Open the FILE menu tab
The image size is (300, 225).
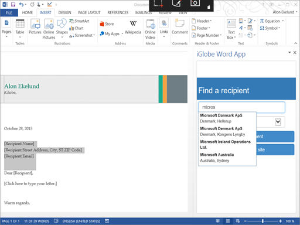coord(9,13)
